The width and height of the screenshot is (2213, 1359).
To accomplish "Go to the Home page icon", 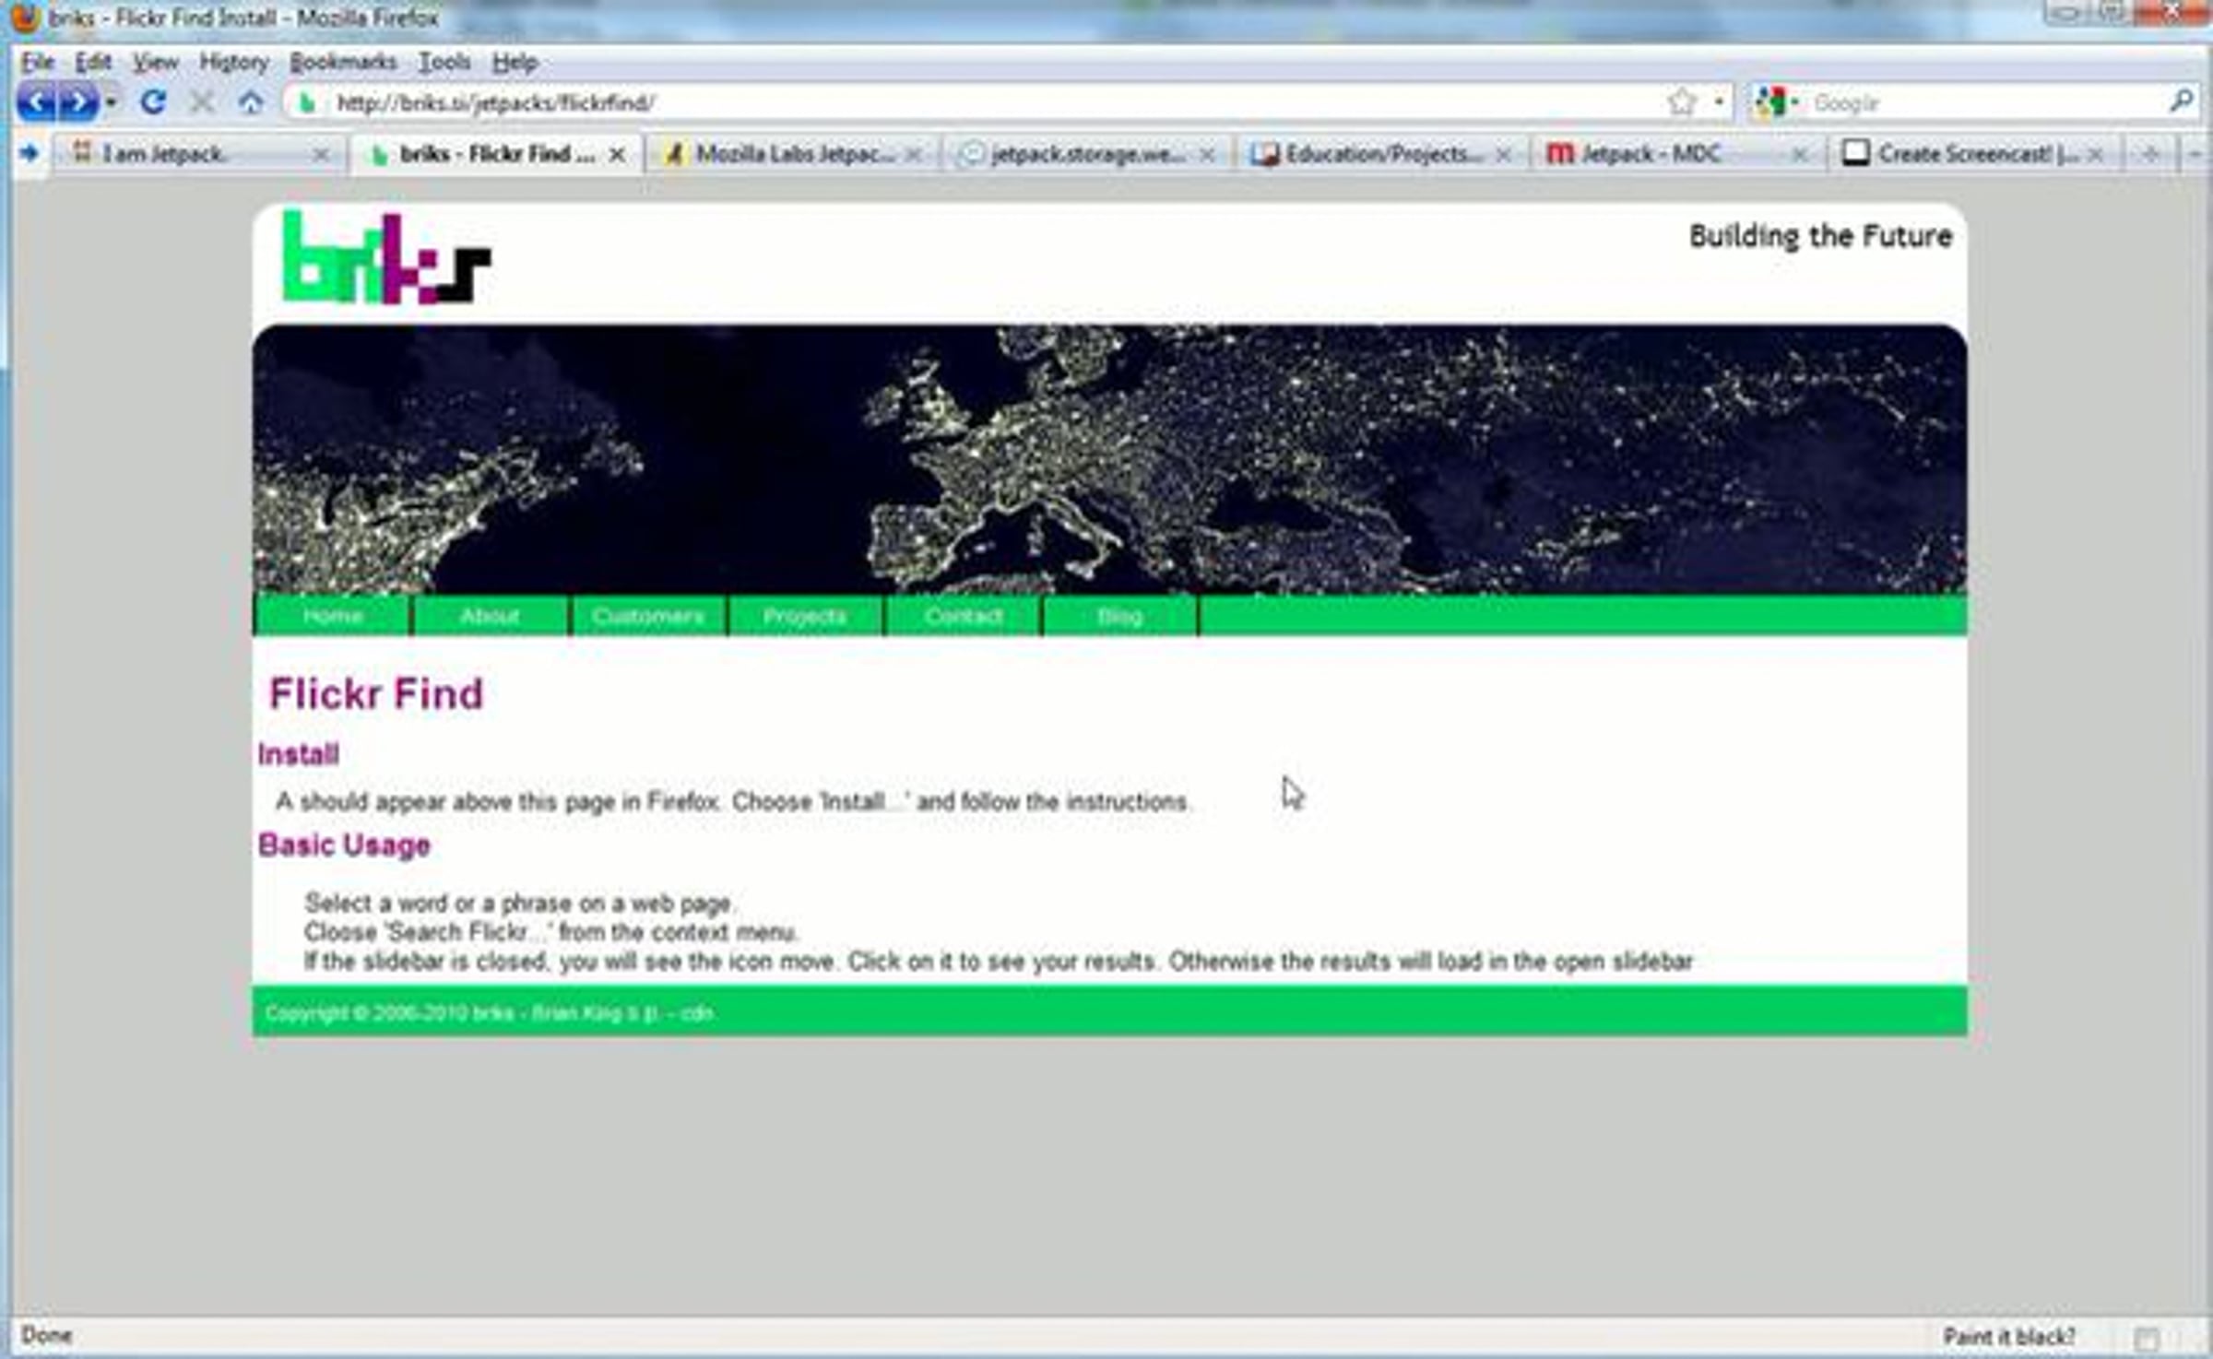I will click(x=251, y=101).
